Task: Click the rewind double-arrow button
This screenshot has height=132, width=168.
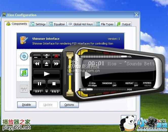Action: coord(37,64)
